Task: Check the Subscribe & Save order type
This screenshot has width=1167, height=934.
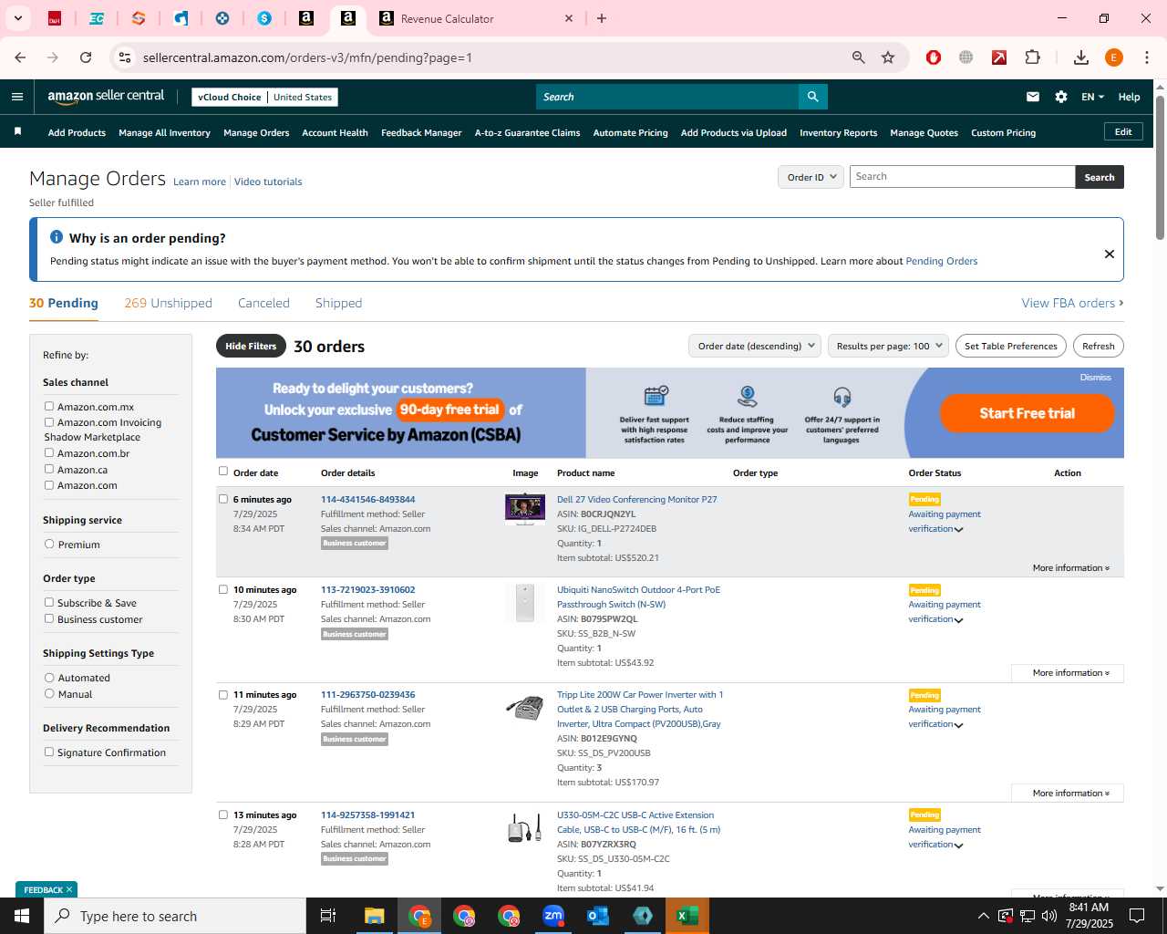Action: 49,602
